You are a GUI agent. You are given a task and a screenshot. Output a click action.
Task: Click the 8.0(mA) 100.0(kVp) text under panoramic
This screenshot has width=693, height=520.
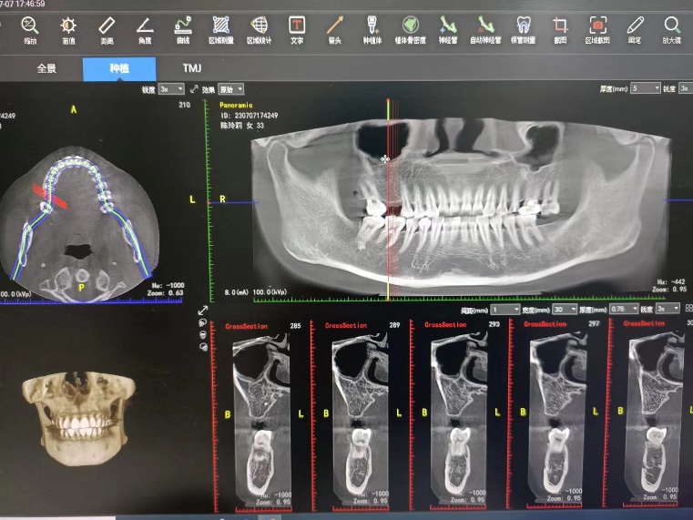(x=256, y=292)
